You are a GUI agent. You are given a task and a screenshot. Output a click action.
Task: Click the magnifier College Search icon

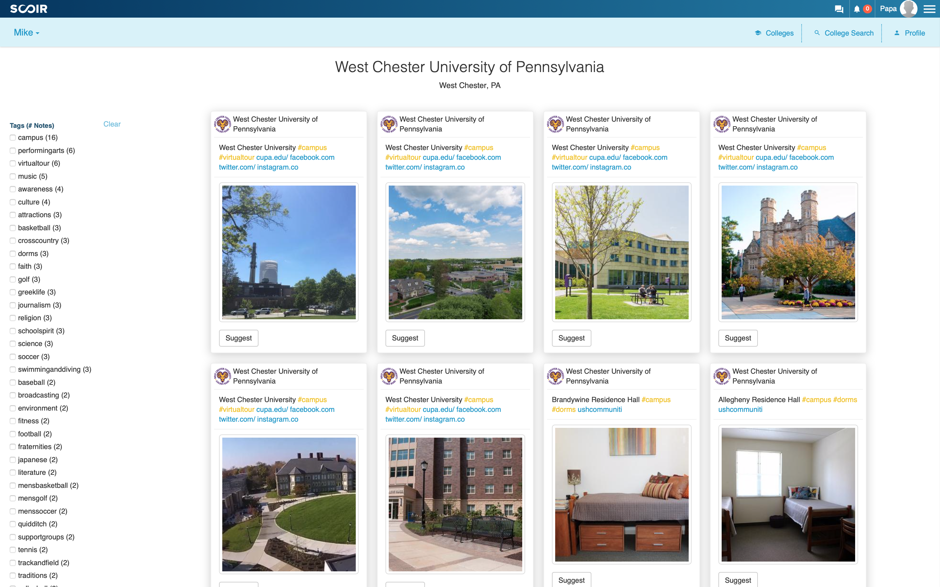(x=817, y=33)
